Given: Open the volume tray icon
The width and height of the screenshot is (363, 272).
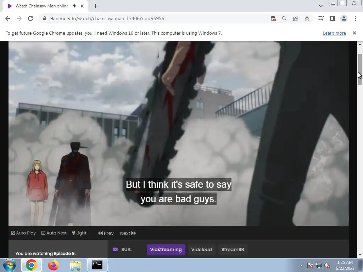Looking at the screenshot, I should pos(327,265).
